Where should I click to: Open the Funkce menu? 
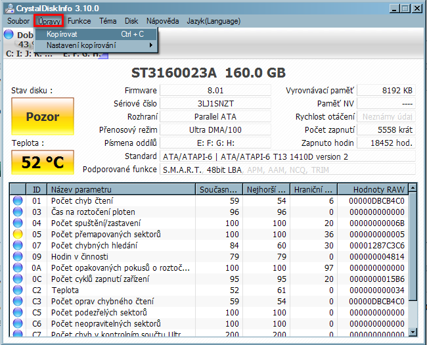(79, 21)
